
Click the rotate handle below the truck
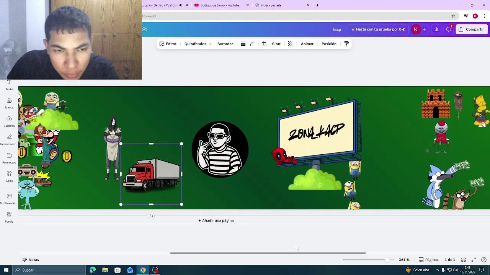pos(151,216)
